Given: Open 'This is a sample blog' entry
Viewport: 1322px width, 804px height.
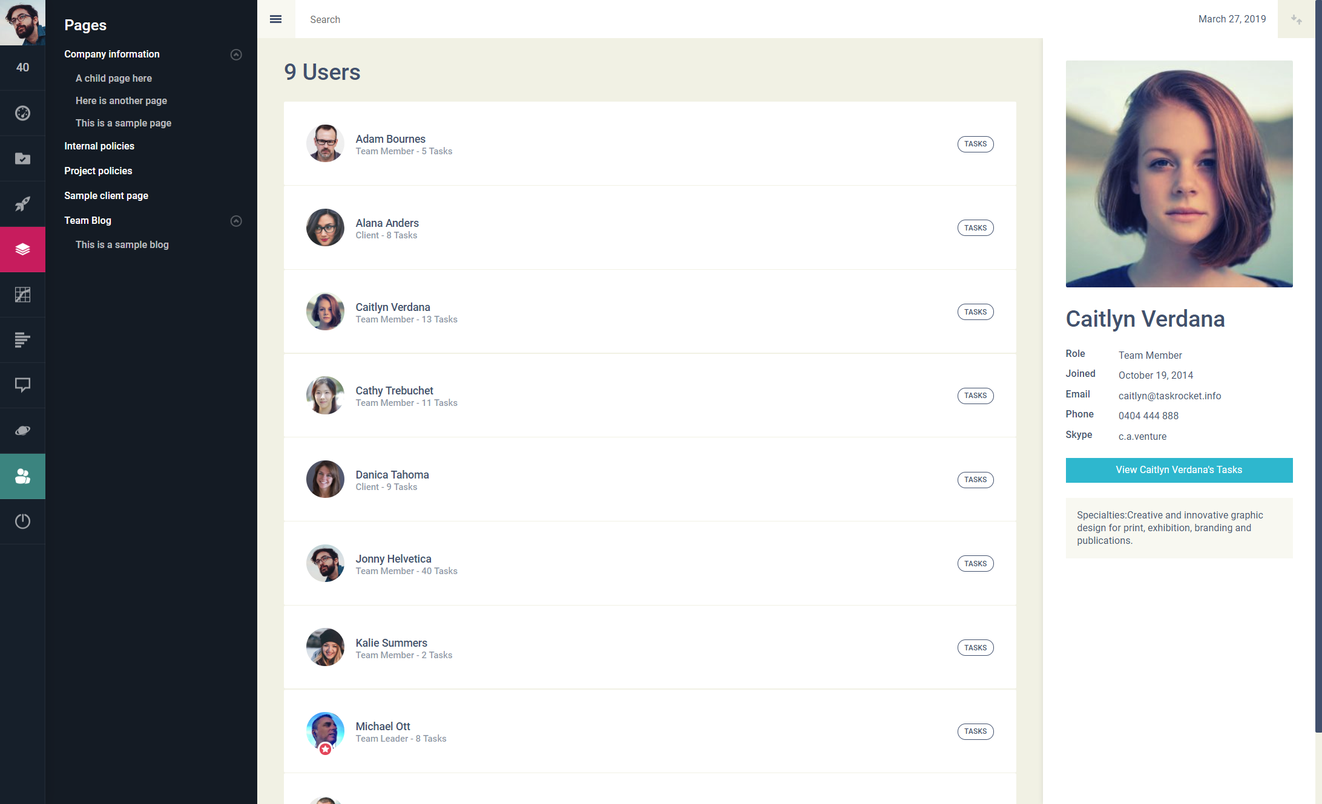Looking at the screenshot, I should 122,244.
